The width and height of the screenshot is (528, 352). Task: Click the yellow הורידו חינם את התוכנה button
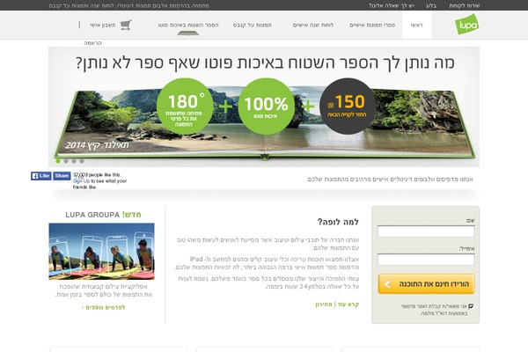(x=426, y=283)
